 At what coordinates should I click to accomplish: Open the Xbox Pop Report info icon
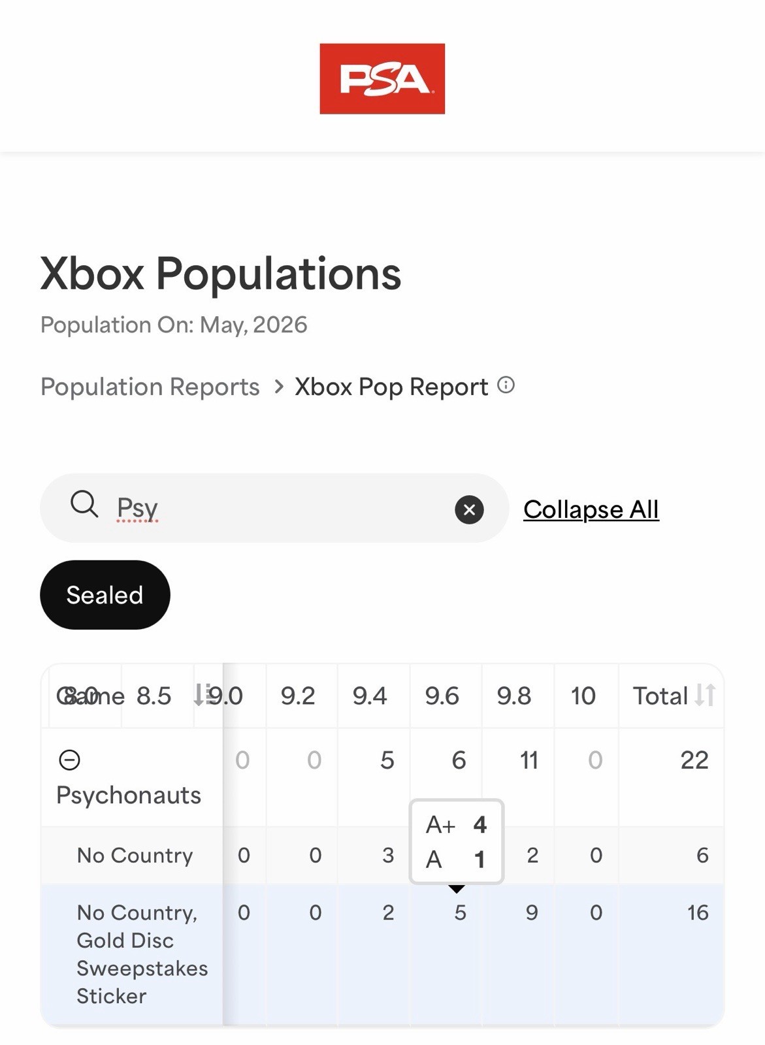(506, 385)
